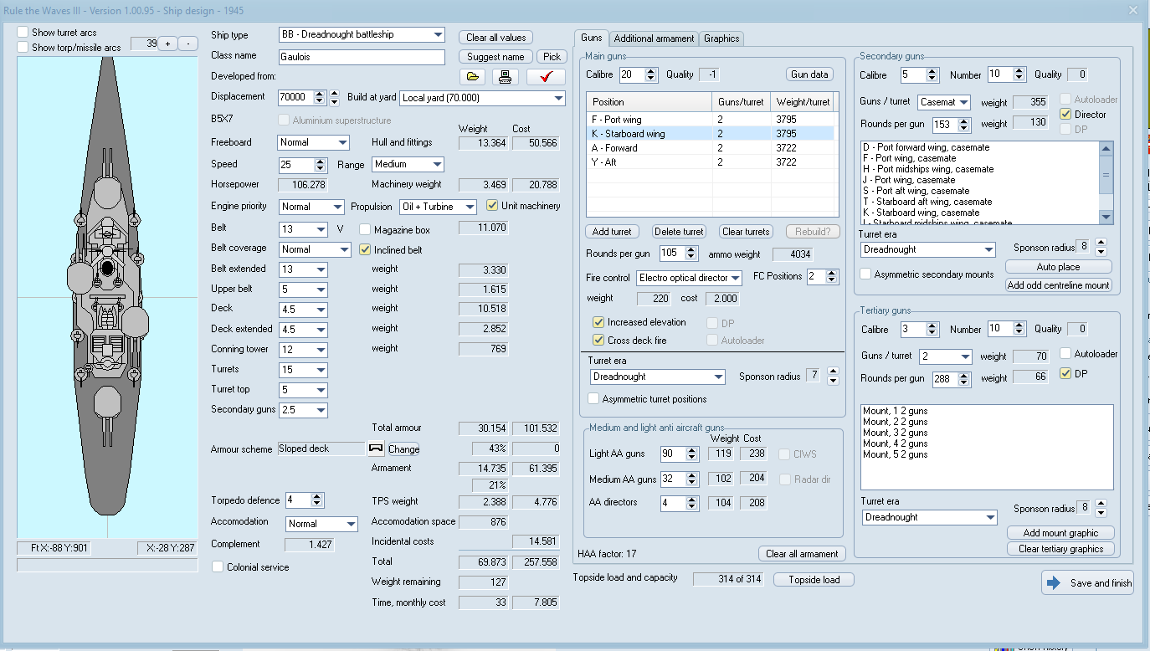This screenshot has height=651, width=1150.
Task: Enable Show turret arcs checkbox
Action: coord(23,33)
